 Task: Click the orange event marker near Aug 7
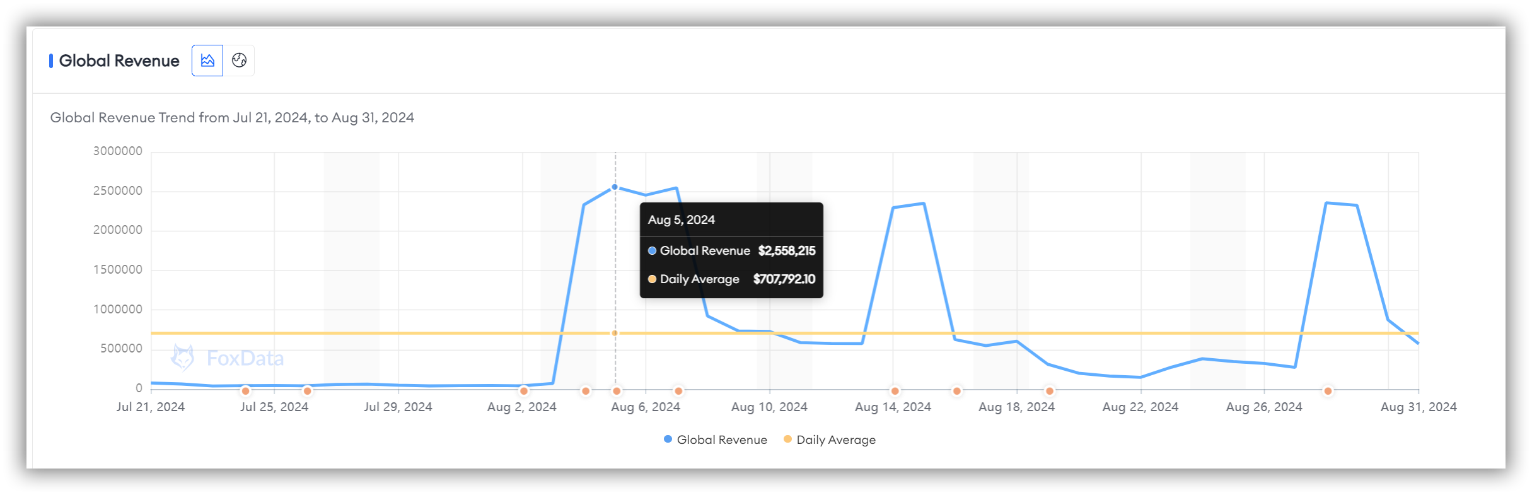(678, 391)
